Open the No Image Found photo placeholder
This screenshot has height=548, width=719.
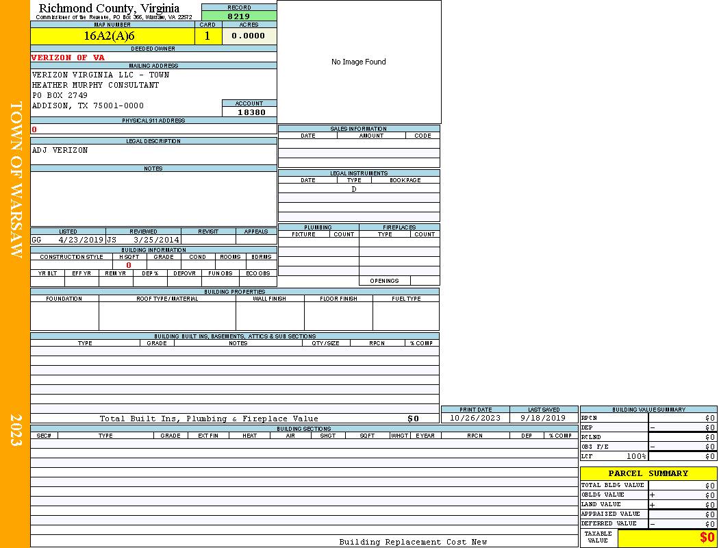pos(359,62)
